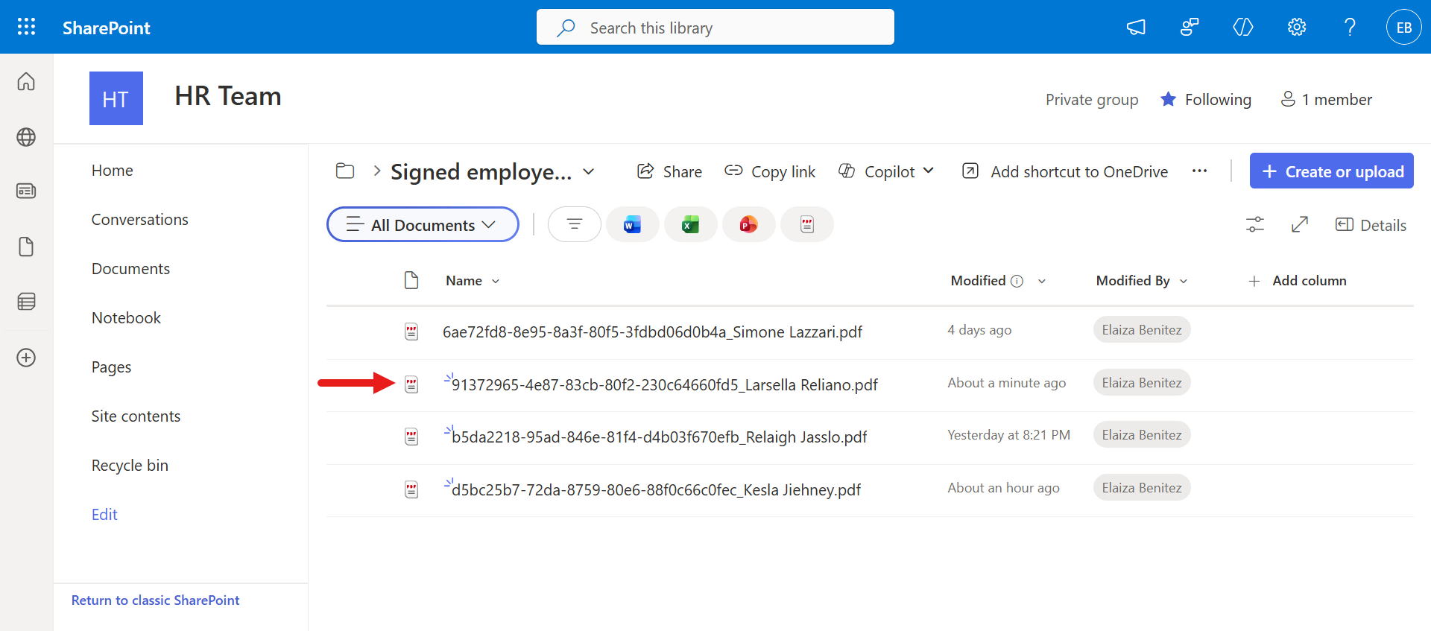This screenshot has width=1431, height=631.
Task: Open the 1 member list
Action: [1326, 99]
